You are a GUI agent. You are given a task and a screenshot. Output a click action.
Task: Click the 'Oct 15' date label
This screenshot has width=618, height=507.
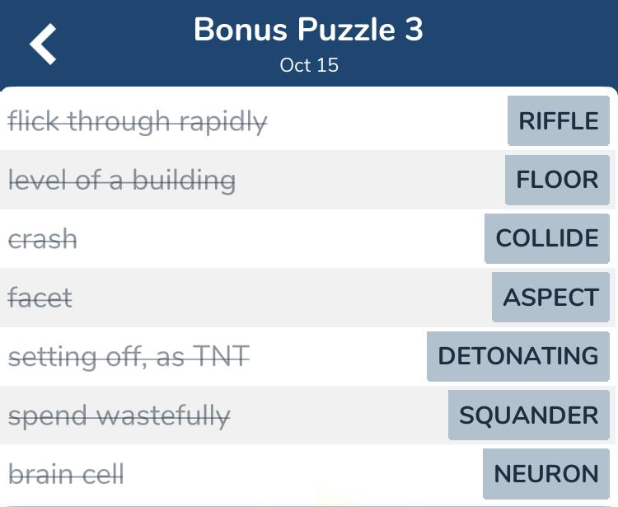pos(309,65)
